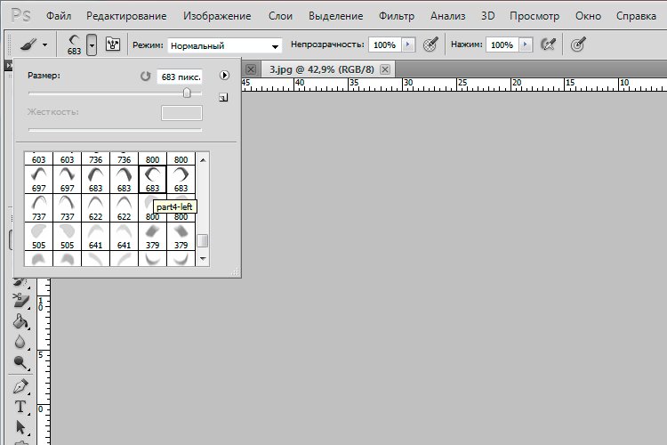The image size is (667, 445).
Task: Expand the Непрозрачность opacity slider arrow
Action: tap(408, 44)
